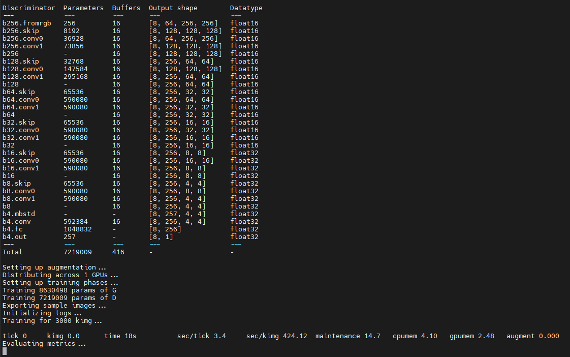Select the Parameters column header
This screenshot has width=570, height=357.
click(83, 8)
